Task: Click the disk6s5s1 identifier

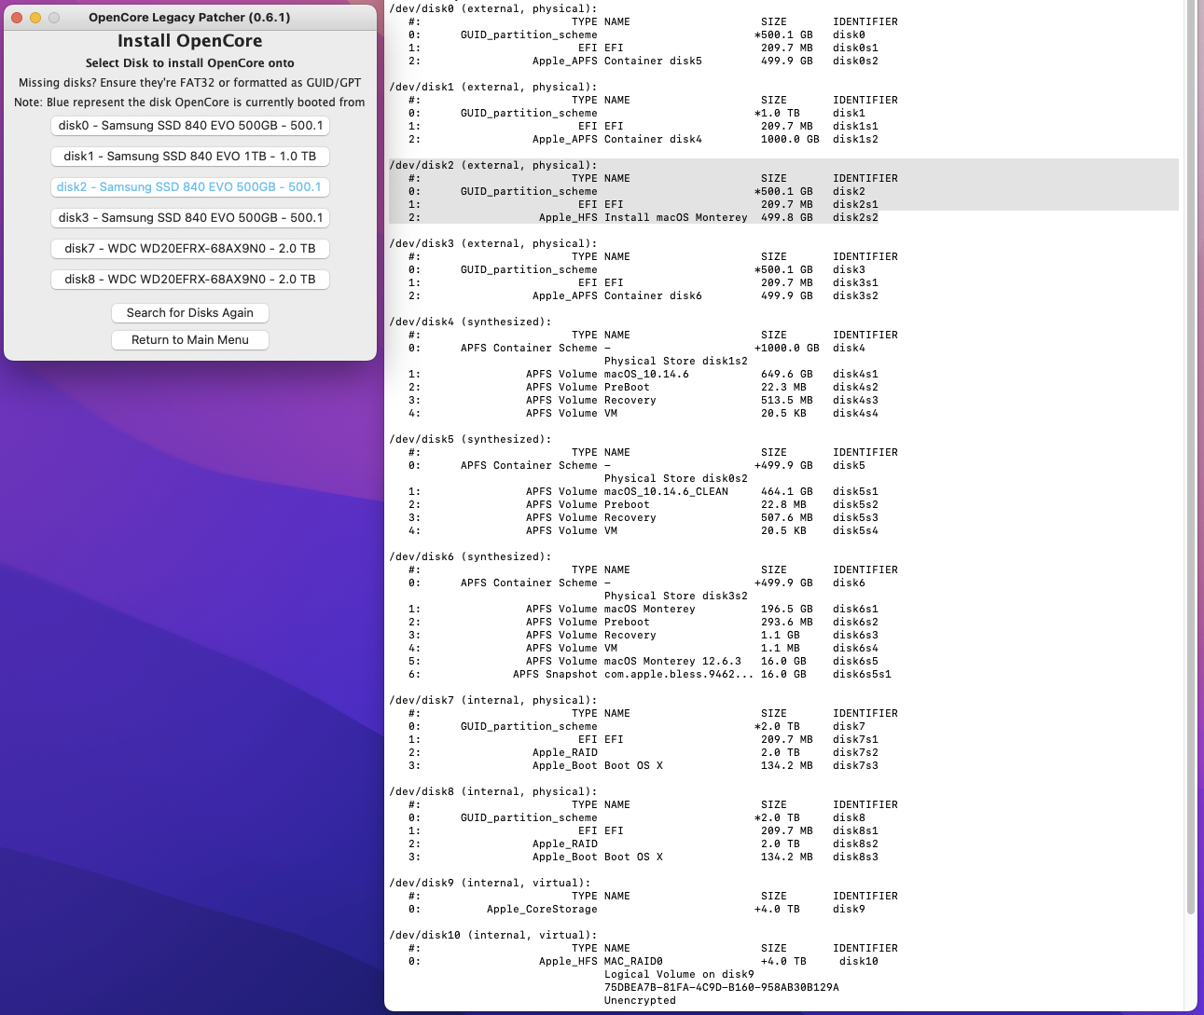Action: [x=862, y=674]
